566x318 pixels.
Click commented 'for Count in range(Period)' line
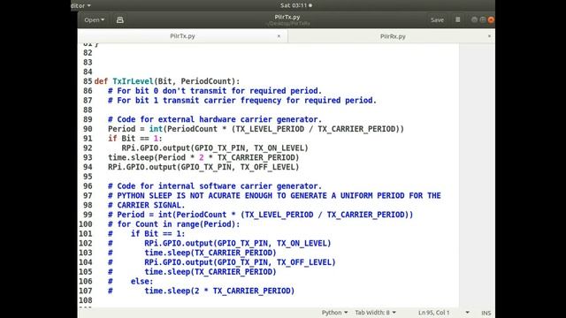[x=173, y=224]
